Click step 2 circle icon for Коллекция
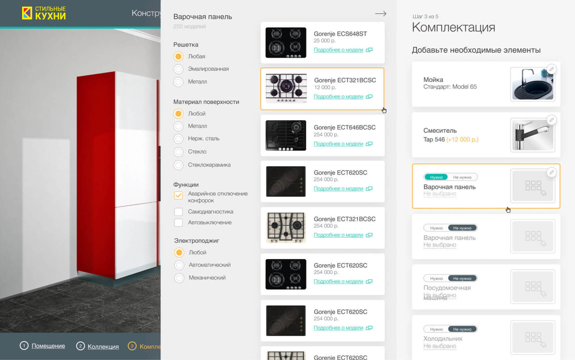575x360 pixels. click(x=80, y=346)
